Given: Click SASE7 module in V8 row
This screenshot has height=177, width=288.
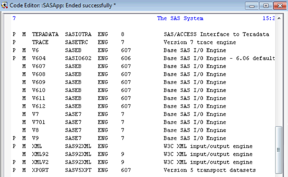Looking at the screenshot, I should (73, 130).
